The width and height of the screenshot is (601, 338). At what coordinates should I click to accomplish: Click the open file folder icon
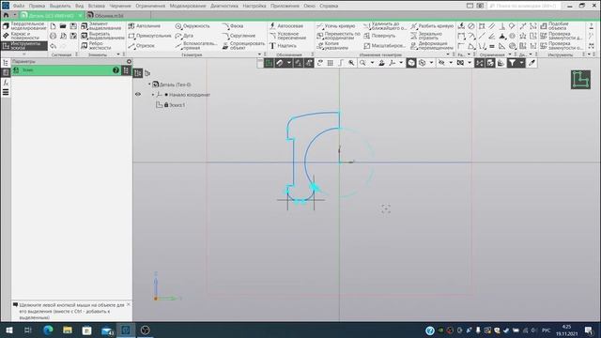coord(63,25)
